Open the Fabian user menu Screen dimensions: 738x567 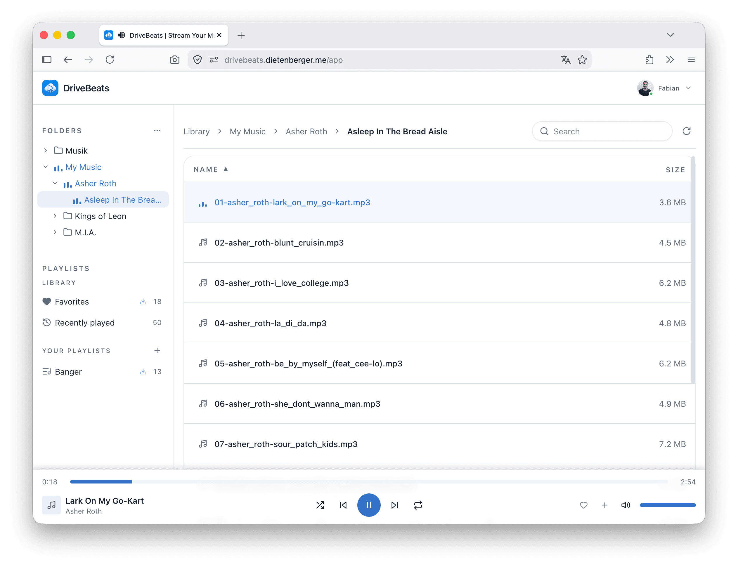664,88
